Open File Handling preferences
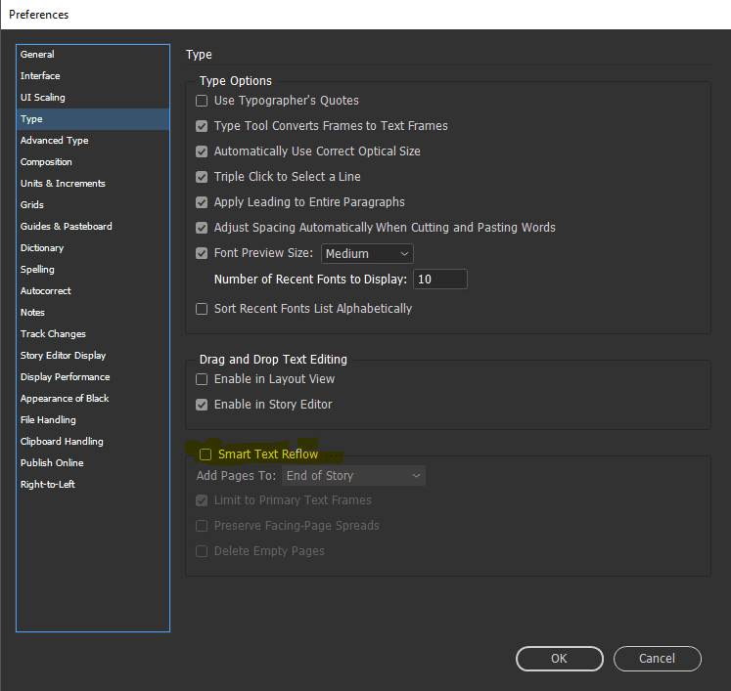731x691 pixels. coord(93,420)
